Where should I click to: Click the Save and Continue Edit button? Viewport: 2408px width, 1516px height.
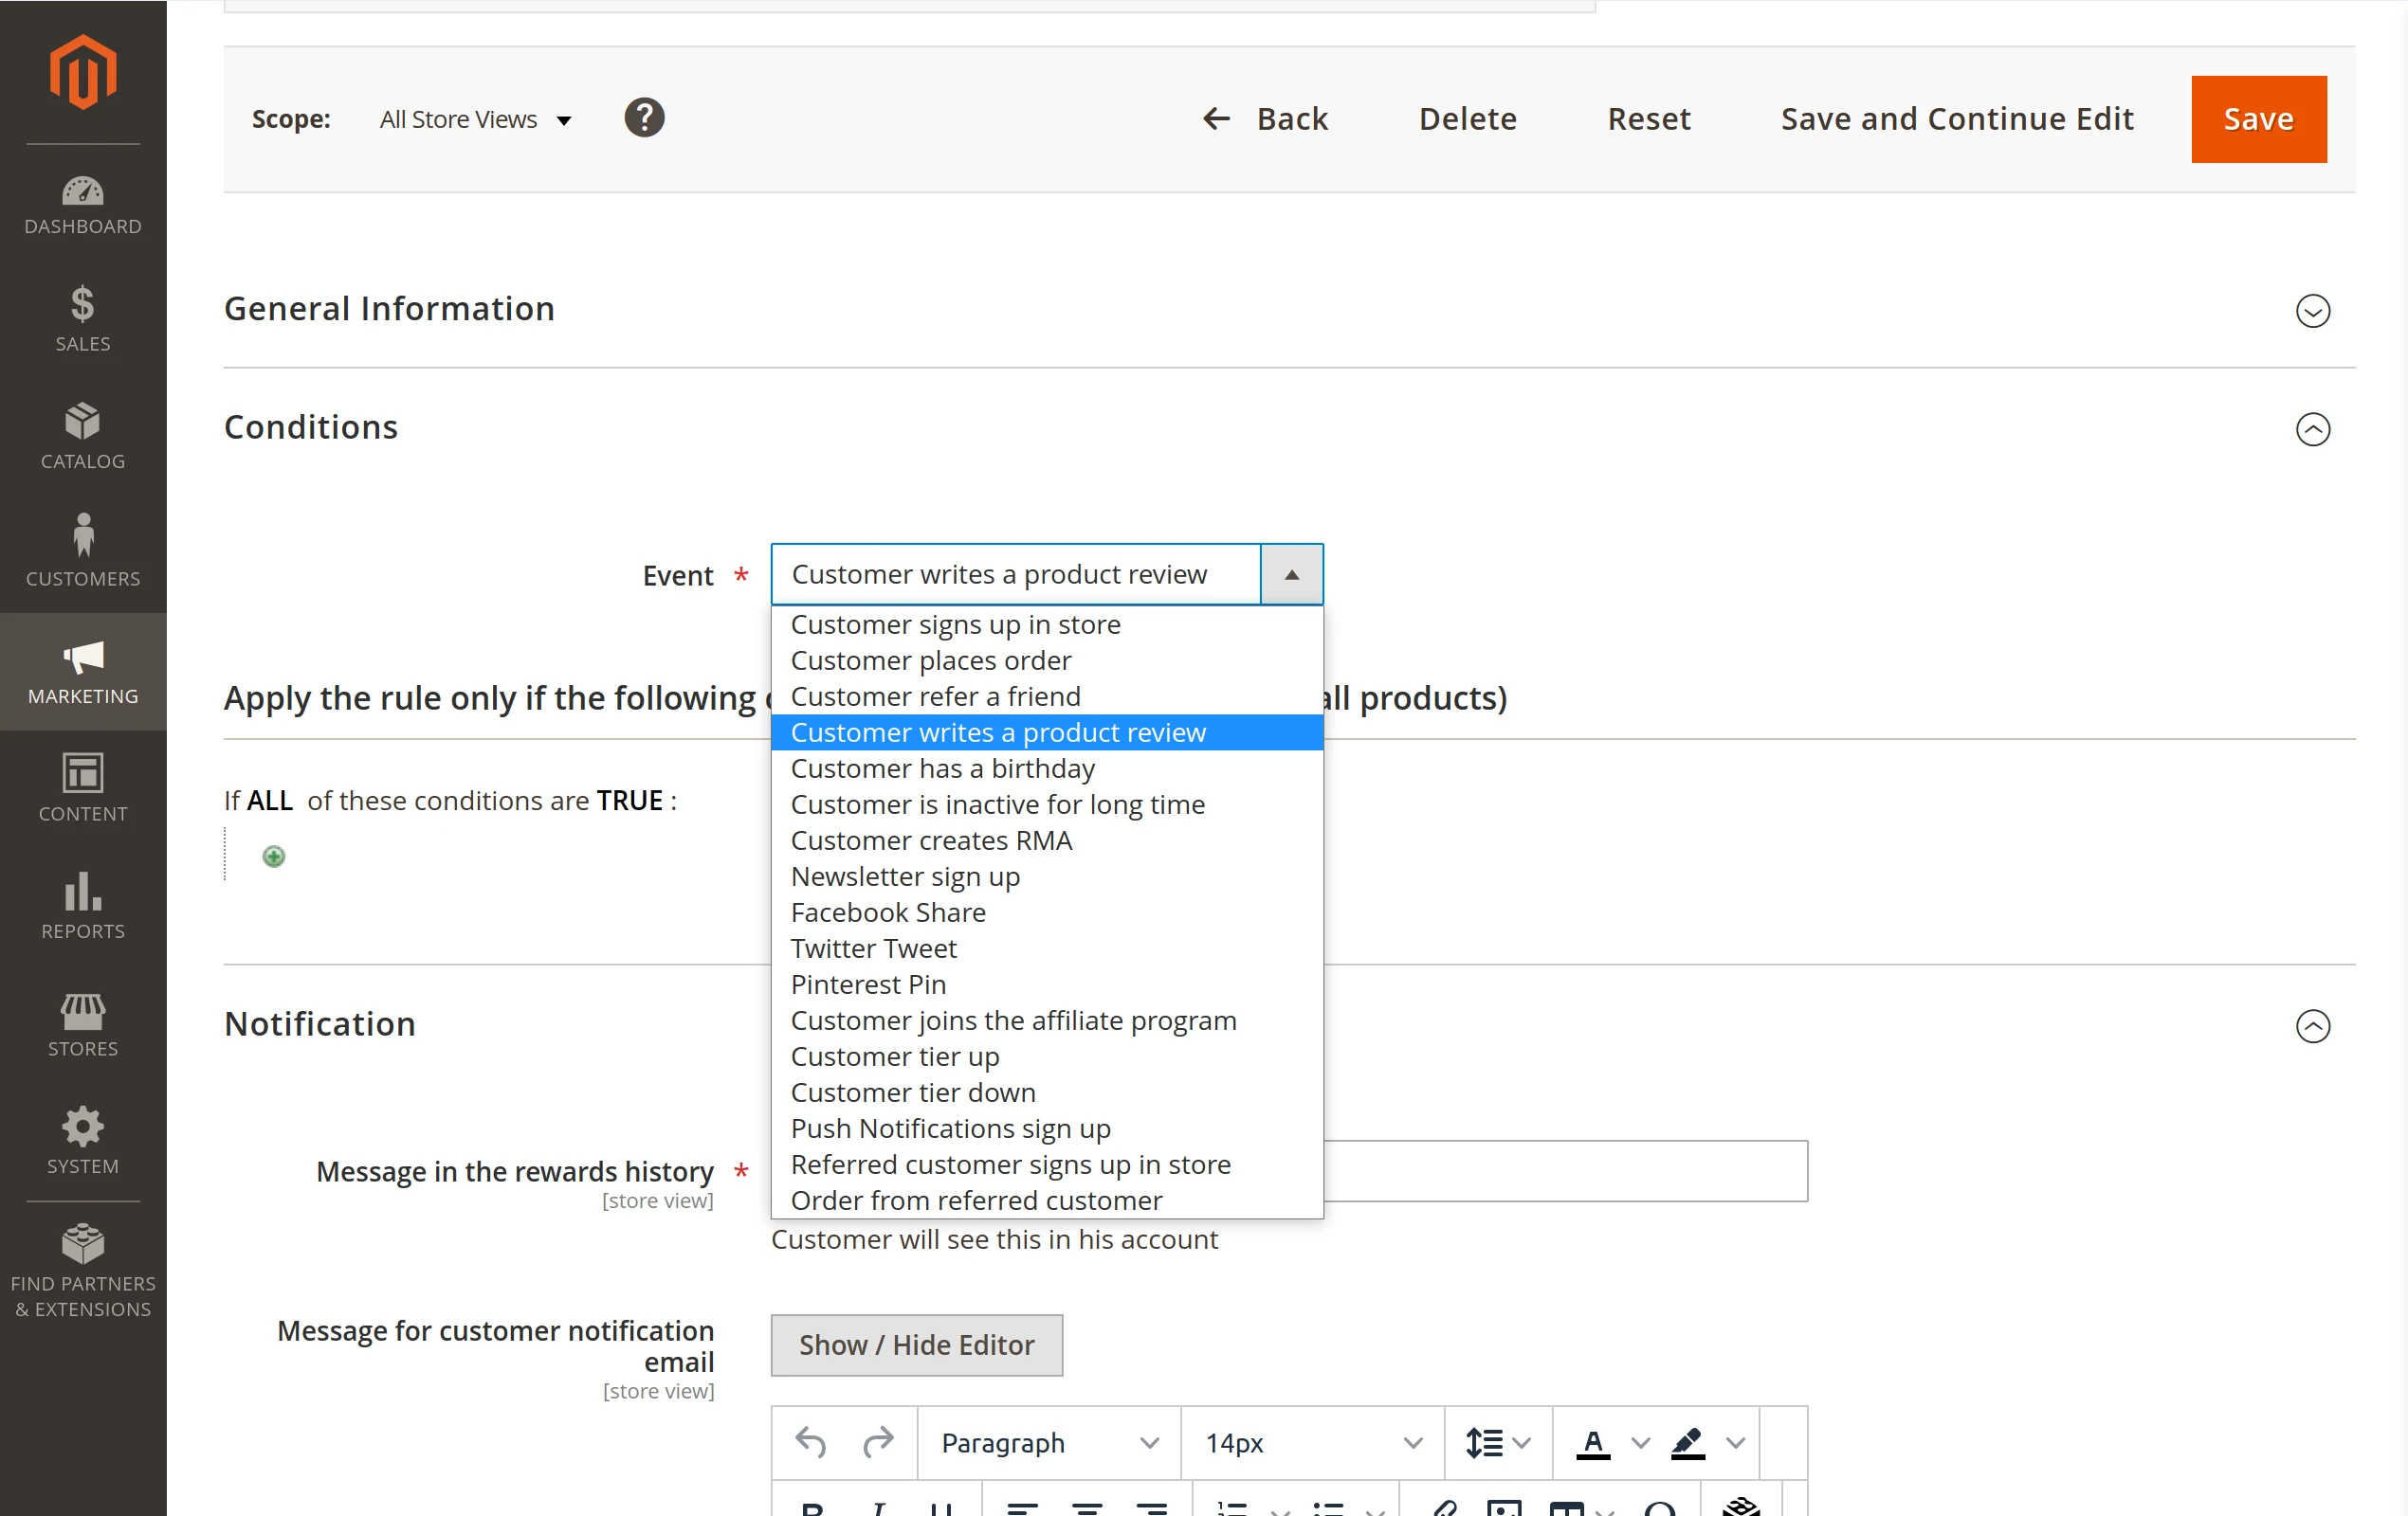pyautogui.click(x=1956, y=117)
